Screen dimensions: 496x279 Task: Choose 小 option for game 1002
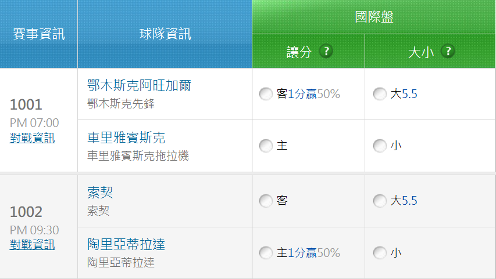click(x=380, y=253)
